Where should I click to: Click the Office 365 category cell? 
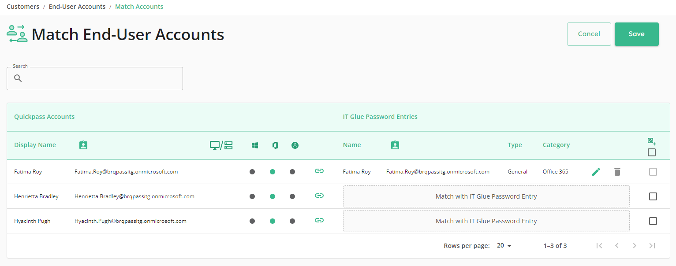point(556,172)
